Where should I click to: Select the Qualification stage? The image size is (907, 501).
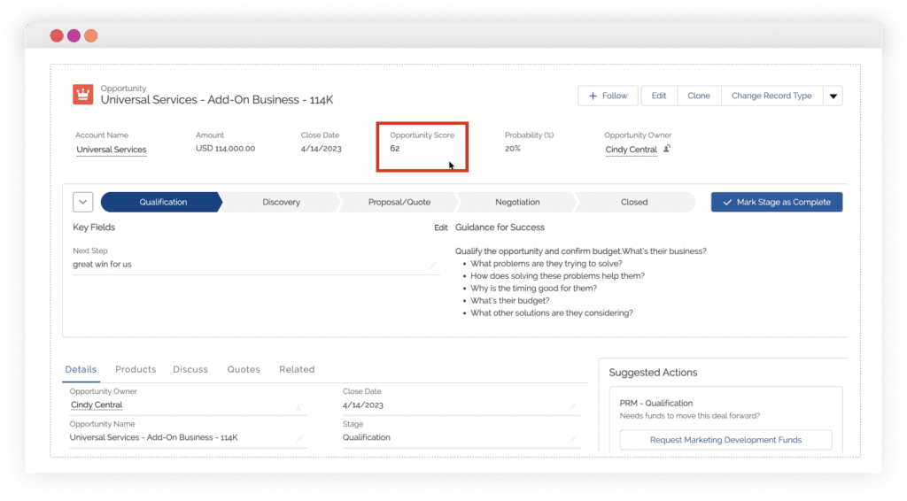pos(161,202)
